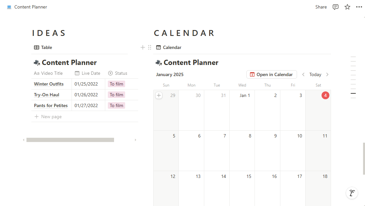Image resolution: width=365 pixels, height=206 pixels.
Task: Click the plus icon beside Calendar view
Action: tap(143, 47)
